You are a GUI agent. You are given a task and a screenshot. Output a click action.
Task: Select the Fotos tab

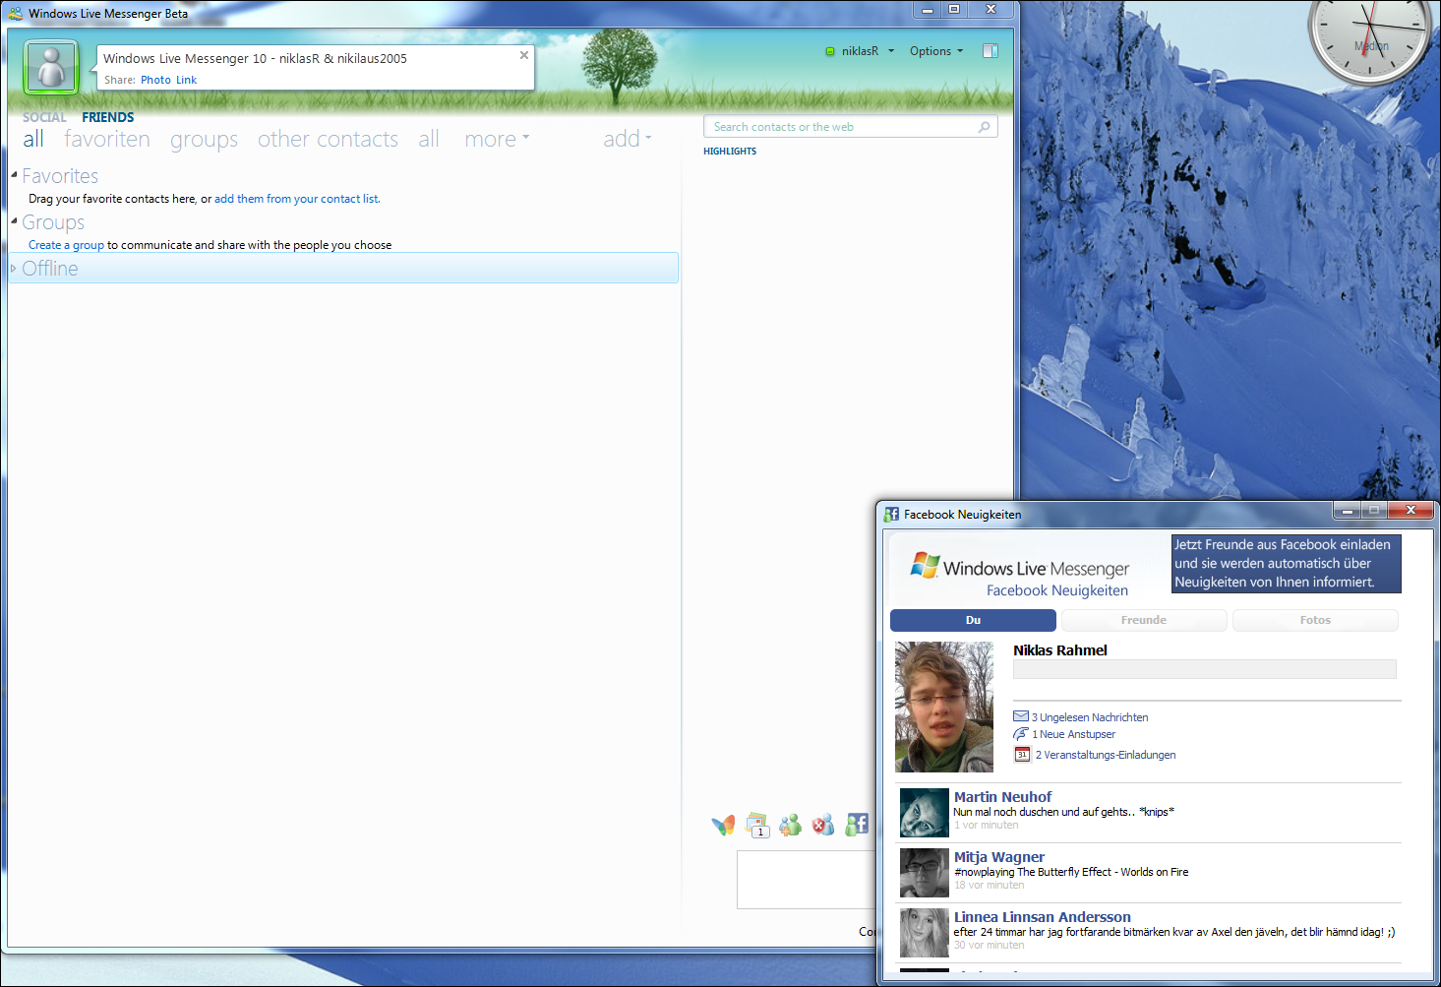coord(1315,620)
